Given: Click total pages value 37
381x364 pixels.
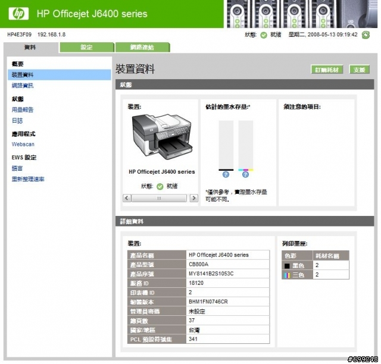Looking at the screenshot, I should coord(192,321).
